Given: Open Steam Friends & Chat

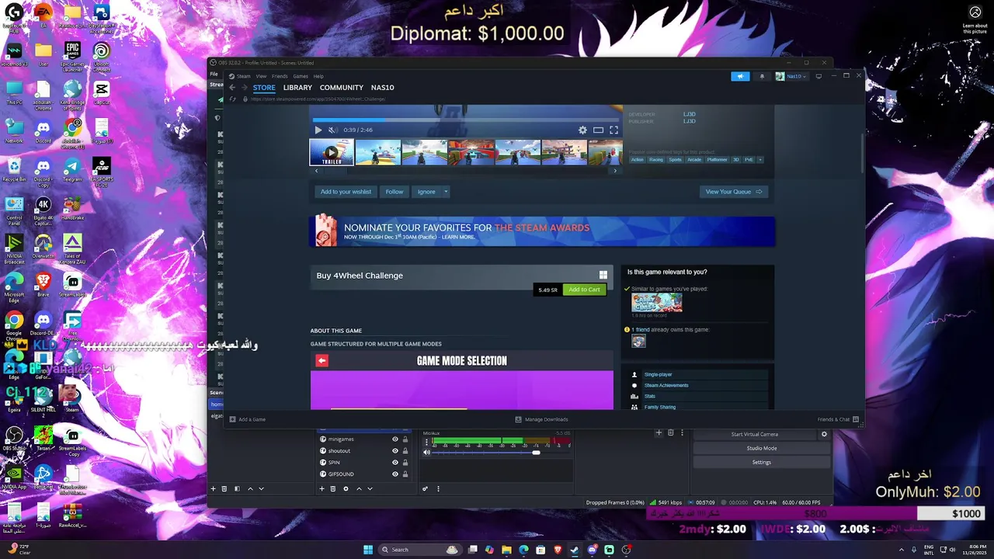Looking at the screenshot, I should (x=838, y=419).
